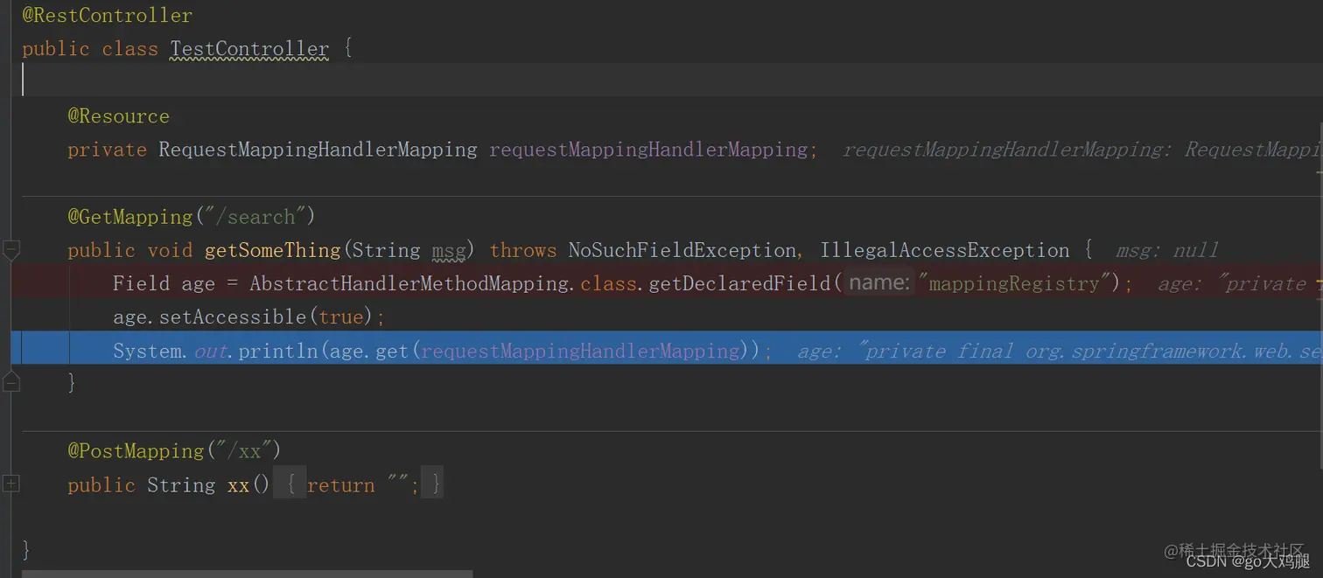Expand folded closing brace after return "";
This screenshot has height=578, width=1323.
pos(432,484)
